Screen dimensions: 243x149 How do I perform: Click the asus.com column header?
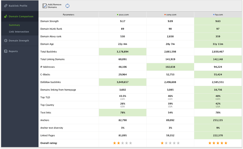123,15
